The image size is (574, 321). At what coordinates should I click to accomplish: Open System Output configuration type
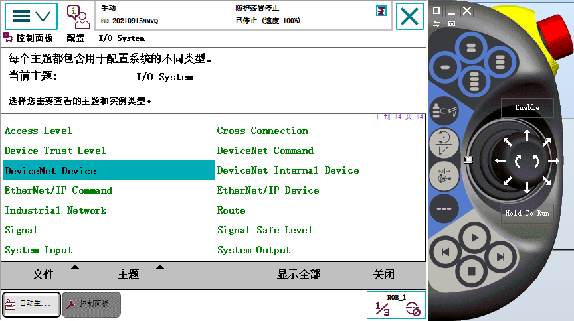(254, 250)
